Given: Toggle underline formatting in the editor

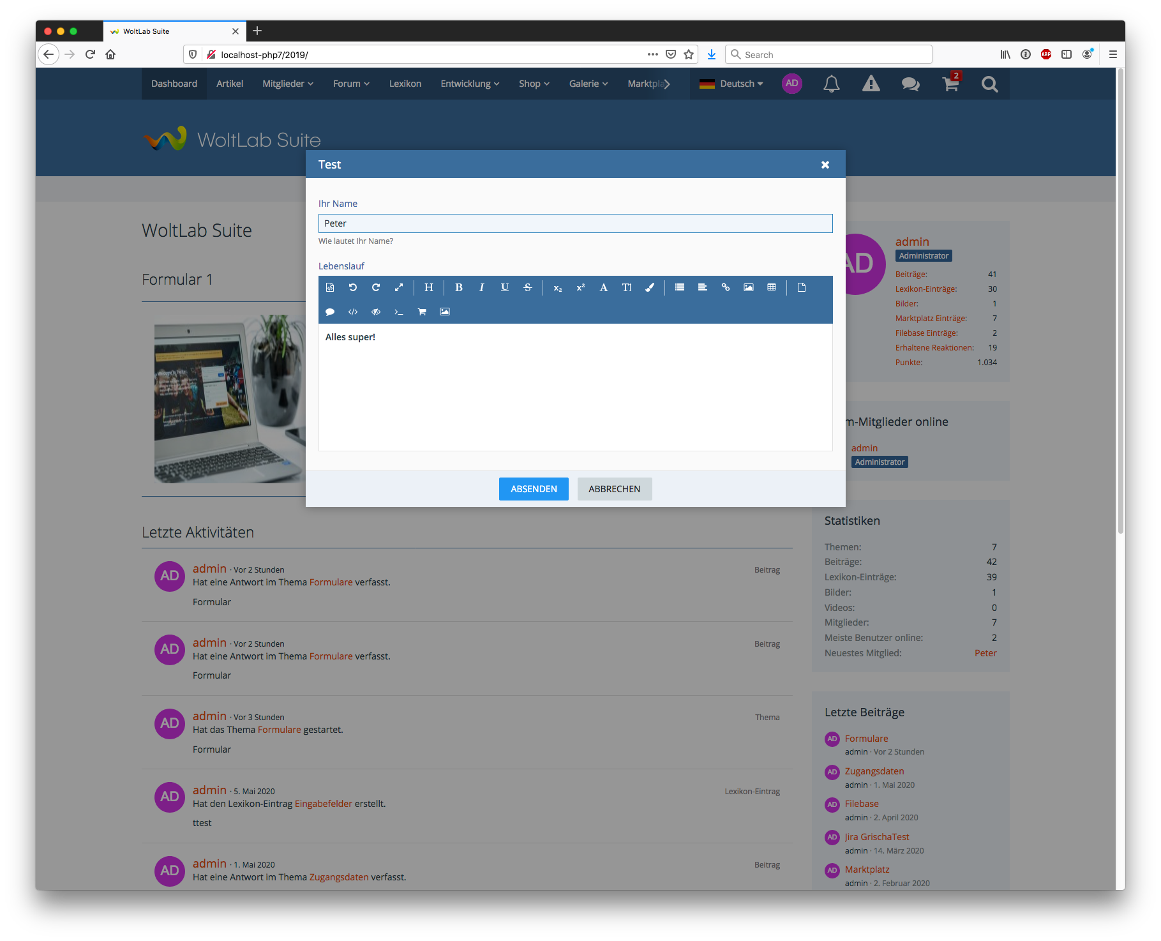Looking at the screenshot, I should (x=504, y=287).
